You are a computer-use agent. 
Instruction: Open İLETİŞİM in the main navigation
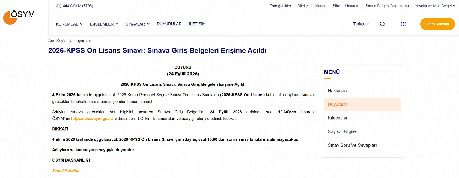(x=197, y=24)
